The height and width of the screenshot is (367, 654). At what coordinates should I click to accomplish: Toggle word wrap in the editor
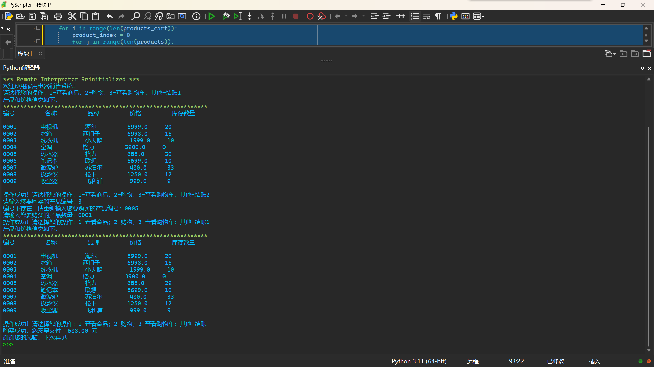[x=426, y=16]
